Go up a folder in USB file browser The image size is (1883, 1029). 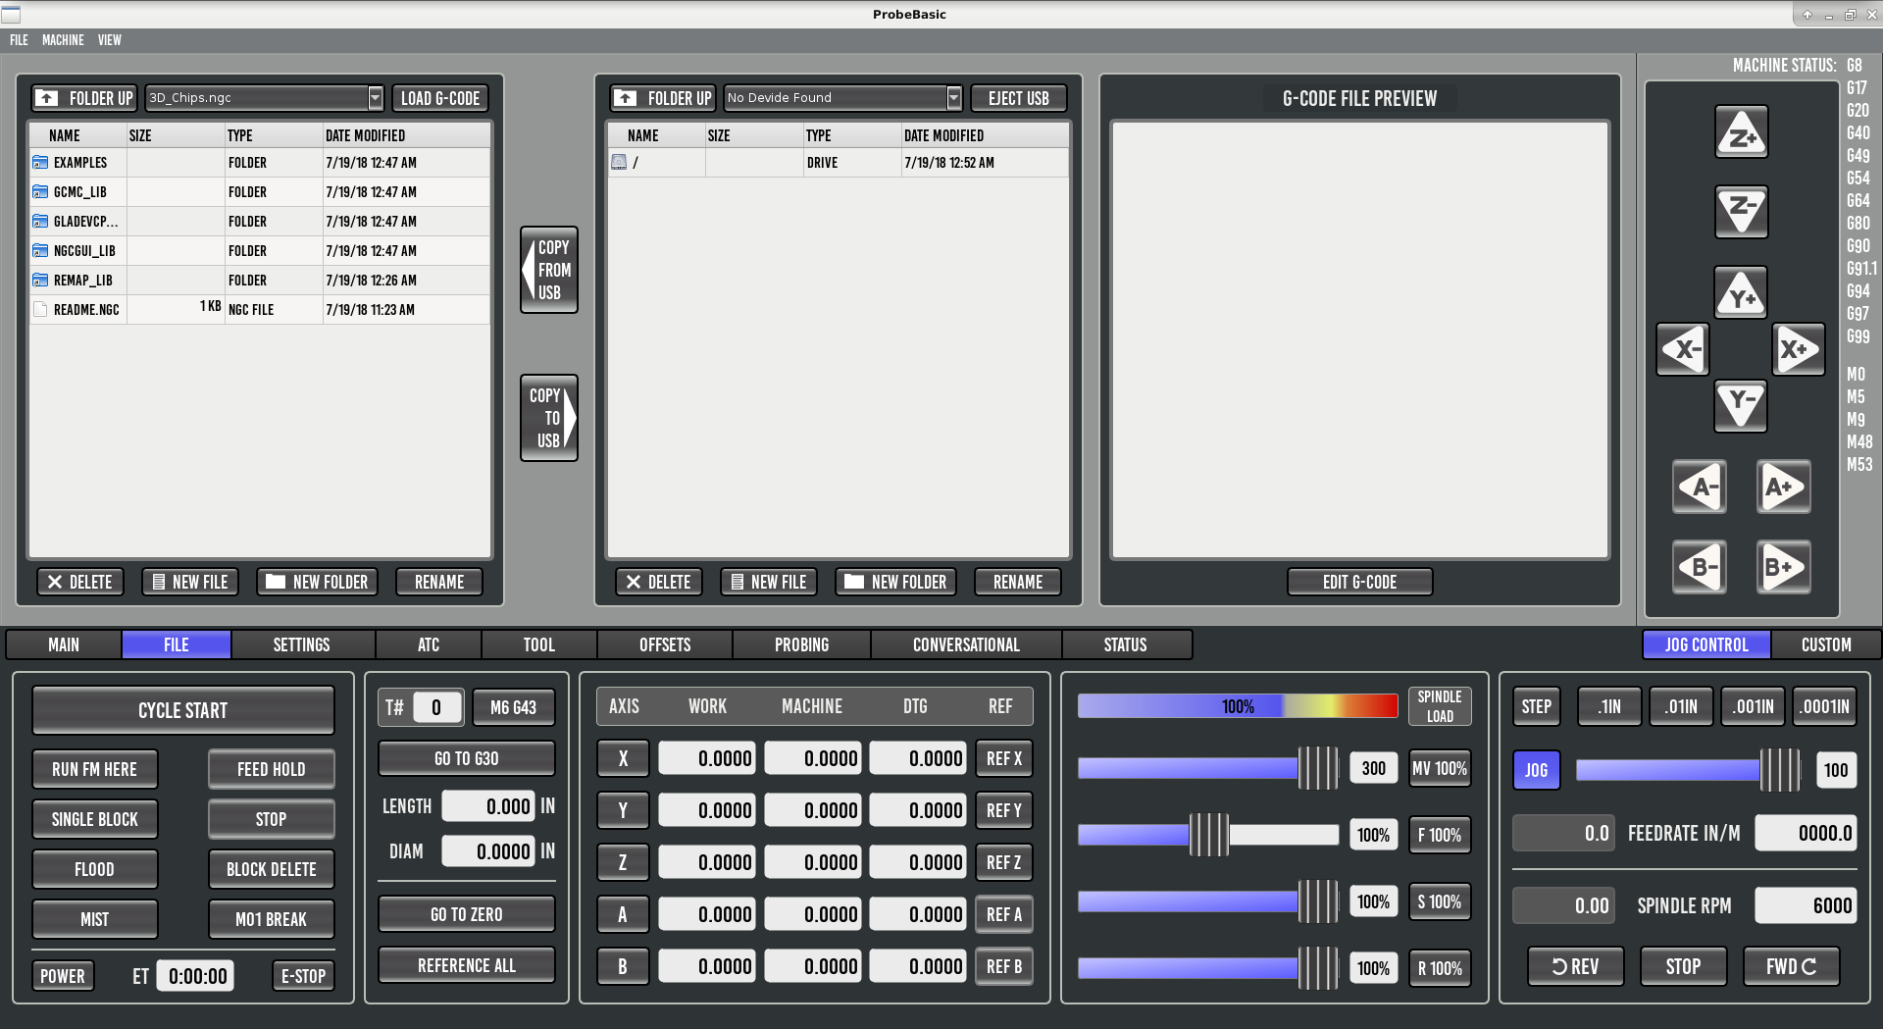[662, 98]
